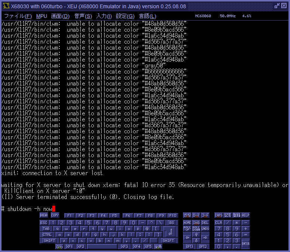
Task: Click the XF3 key
Action: (x=124, y=247)
